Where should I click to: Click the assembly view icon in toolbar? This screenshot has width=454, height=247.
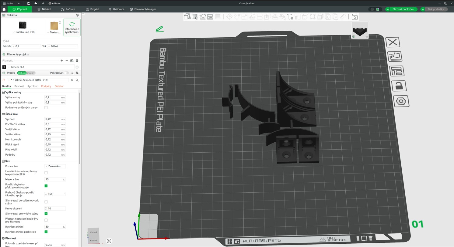(354, 17)
